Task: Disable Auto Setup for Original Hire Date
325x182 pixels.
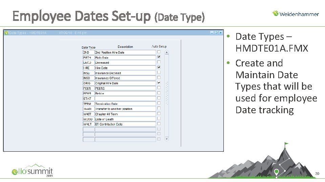Action: 159,83
